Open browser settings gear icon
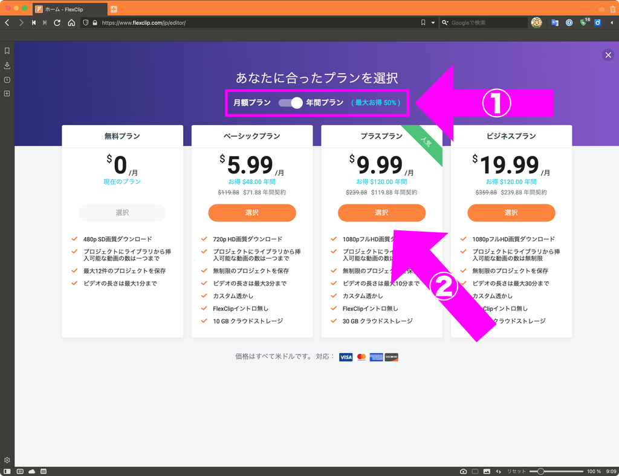The image size is (619, 476). 7,460
